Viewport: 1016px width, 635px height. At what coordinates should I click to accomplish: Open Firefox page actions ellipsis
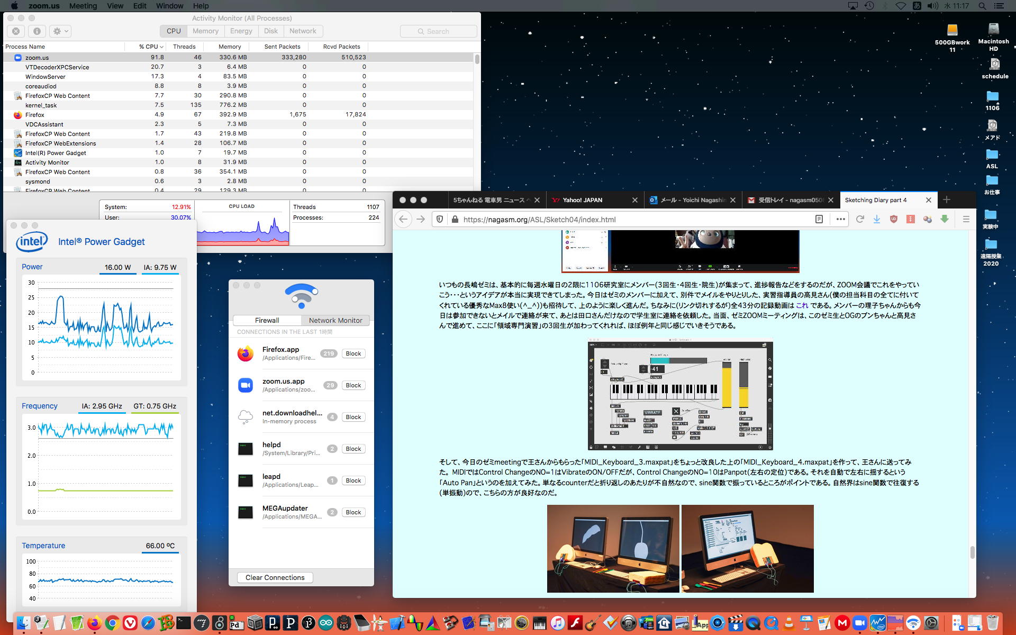840,219
